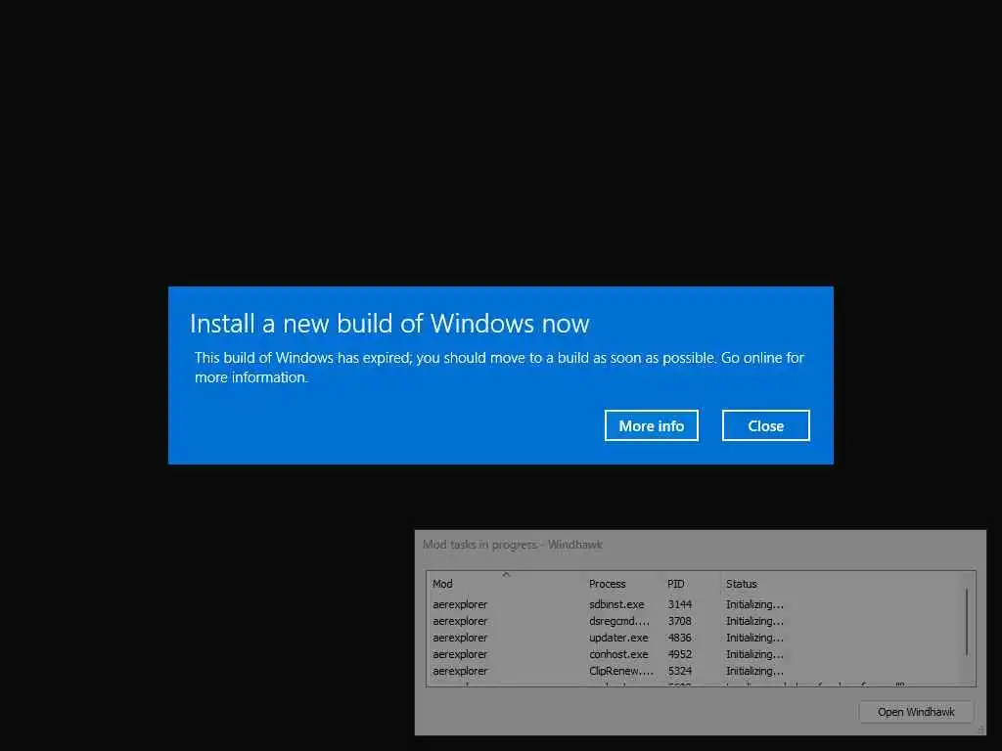Click PID 4952 cell
Image resolution: width=1002 pixels, height=751 pixels.
680,654
